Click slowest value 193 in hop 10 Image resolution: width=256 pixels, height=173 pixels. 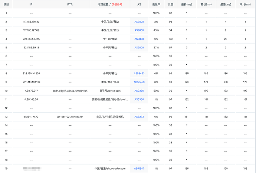coord(226,91)
